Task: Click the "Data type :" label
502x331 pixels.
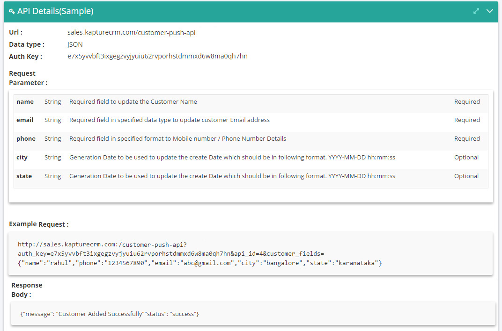Action: click(x=27, y=44)
